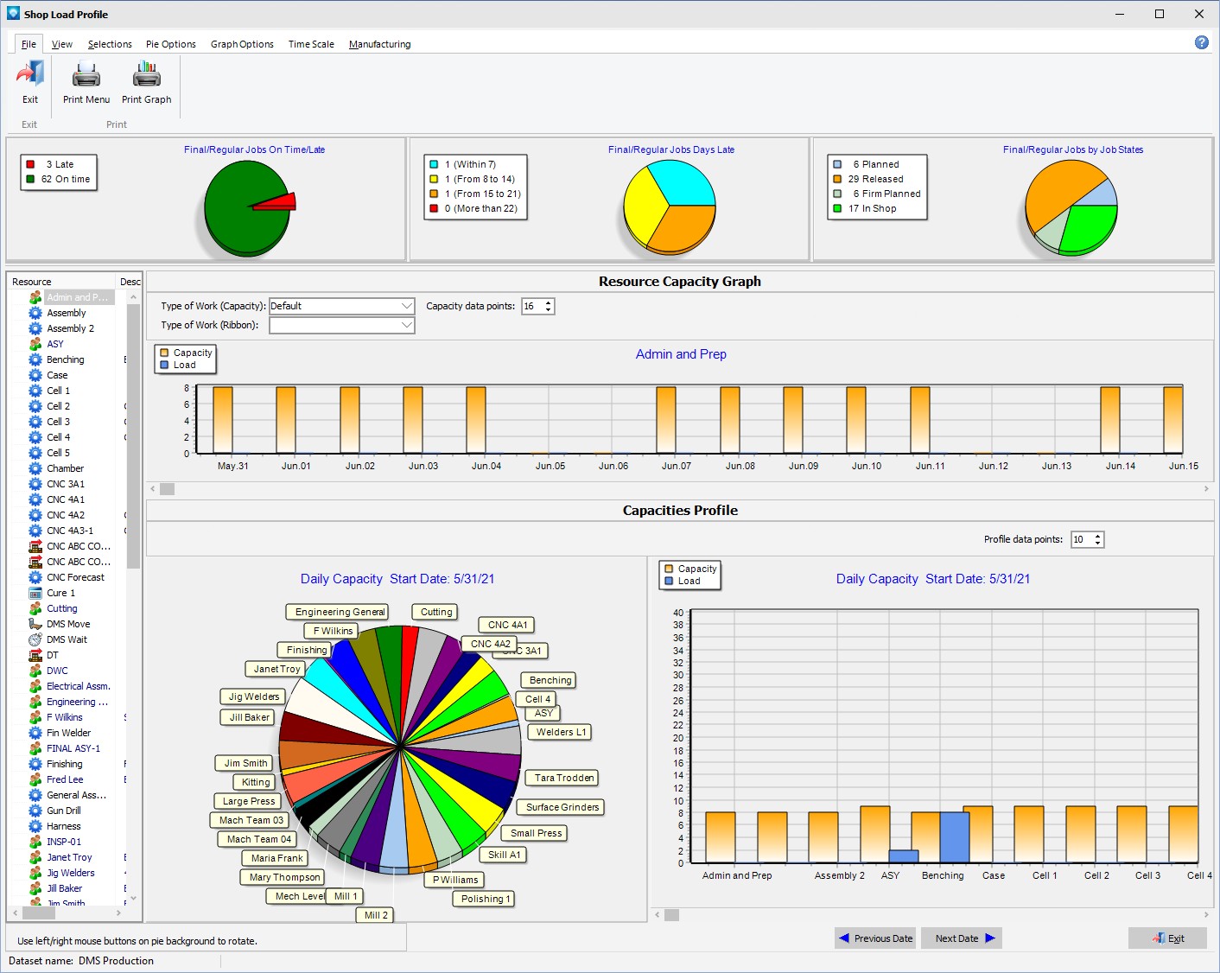
Task: Decrease the Profile data points spinner
Action: (x=1098, y=543)
